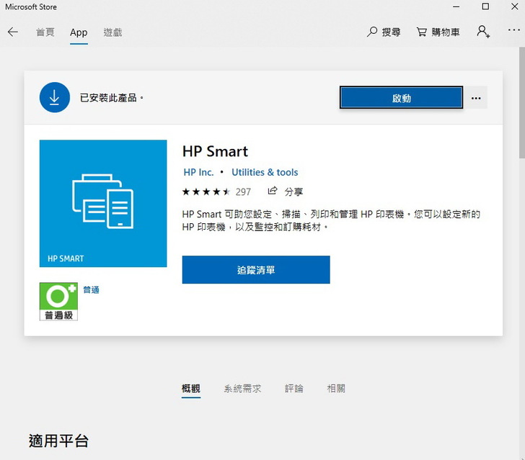
Task: Share the app via 分享 icon
Action: [x=286, y=191]
